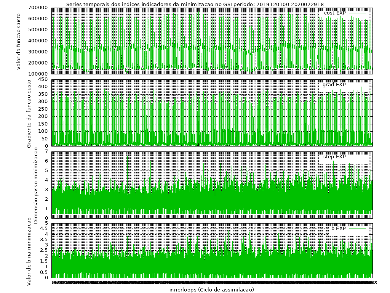Viewport: 390px width, 293px height.
Task: Click the 0.5 tick on b axis
Action: coord(44,272)
